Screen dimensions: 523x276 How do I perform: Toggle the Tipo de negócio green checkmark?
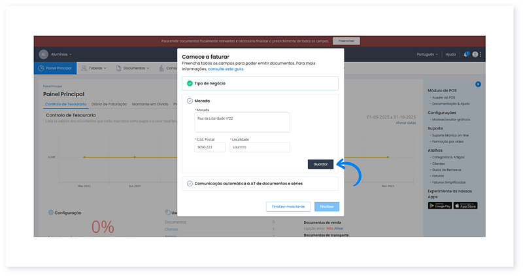coord(190,84)
